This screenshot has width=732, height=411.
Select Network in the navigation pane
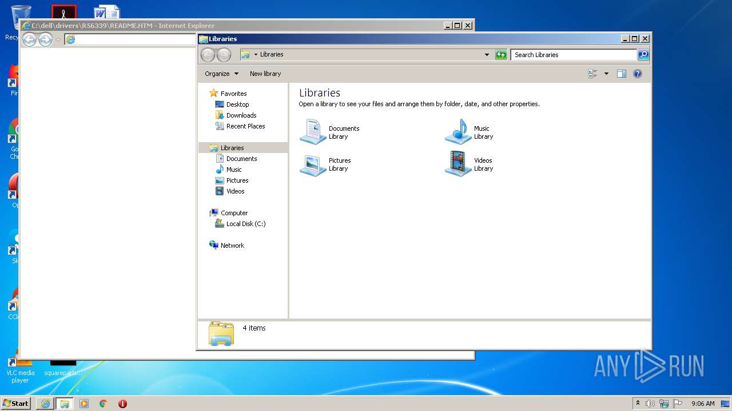pyautogui.click(x=227, y=245)
